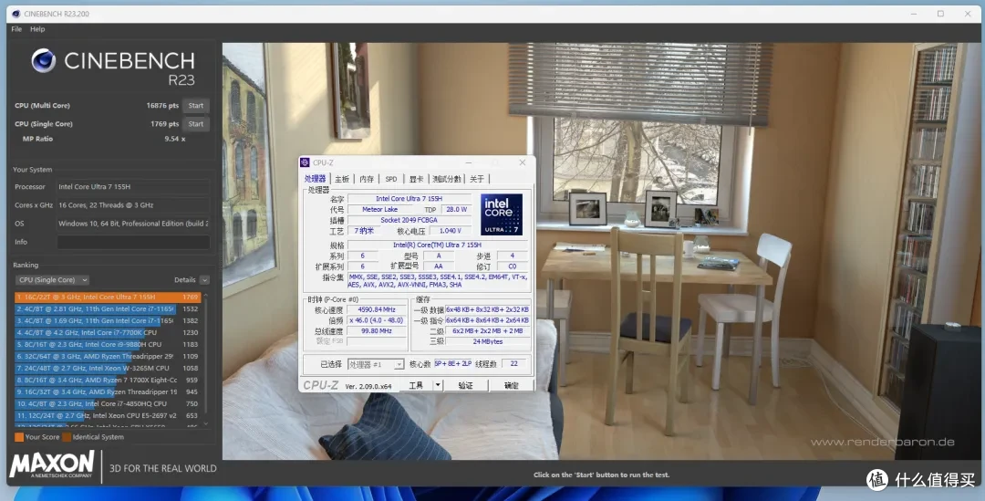Click the 1769 pts single core score

(164, 124)
